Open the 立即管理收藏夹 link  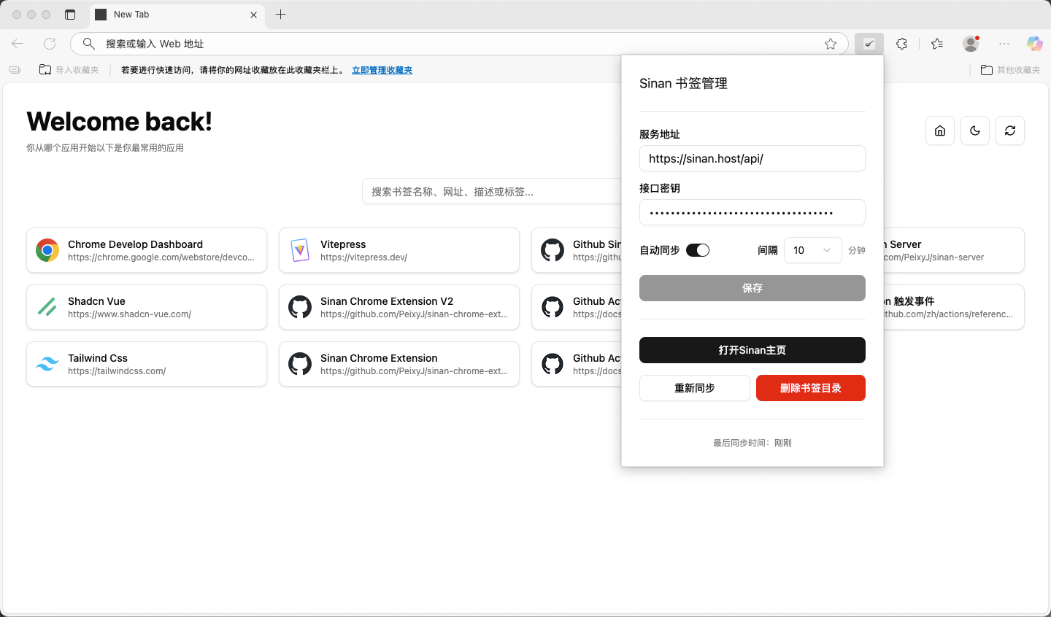tap(382, 70)
